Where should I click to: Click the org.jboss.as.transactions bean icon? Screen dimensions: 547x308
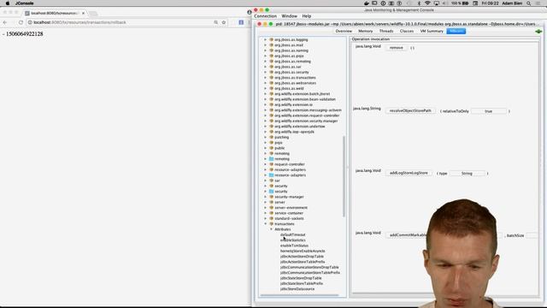271,78
